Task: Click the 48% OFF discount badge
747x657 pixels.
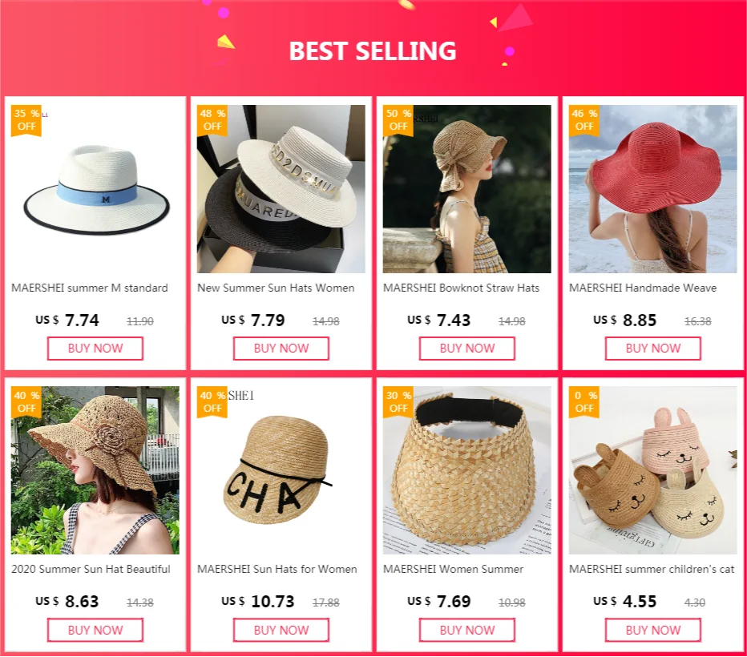Action: coord(212,120)
